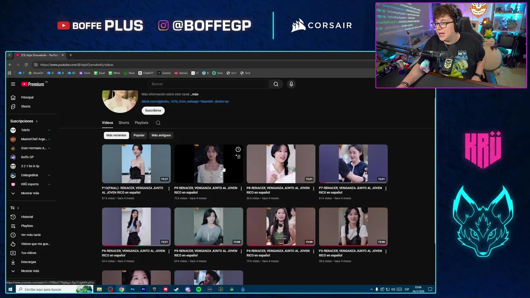
Task: Go back with the browser back arrow
Action: tap(10, 65)
